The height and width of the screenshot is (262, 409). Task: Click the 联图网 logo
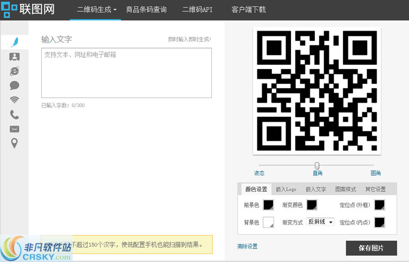(28, 10)
